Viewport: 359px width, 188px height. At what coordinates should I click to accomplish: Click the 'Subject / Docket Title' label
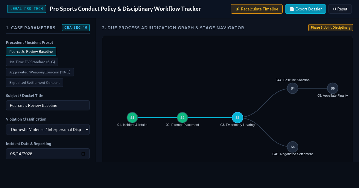click(25, 95)
